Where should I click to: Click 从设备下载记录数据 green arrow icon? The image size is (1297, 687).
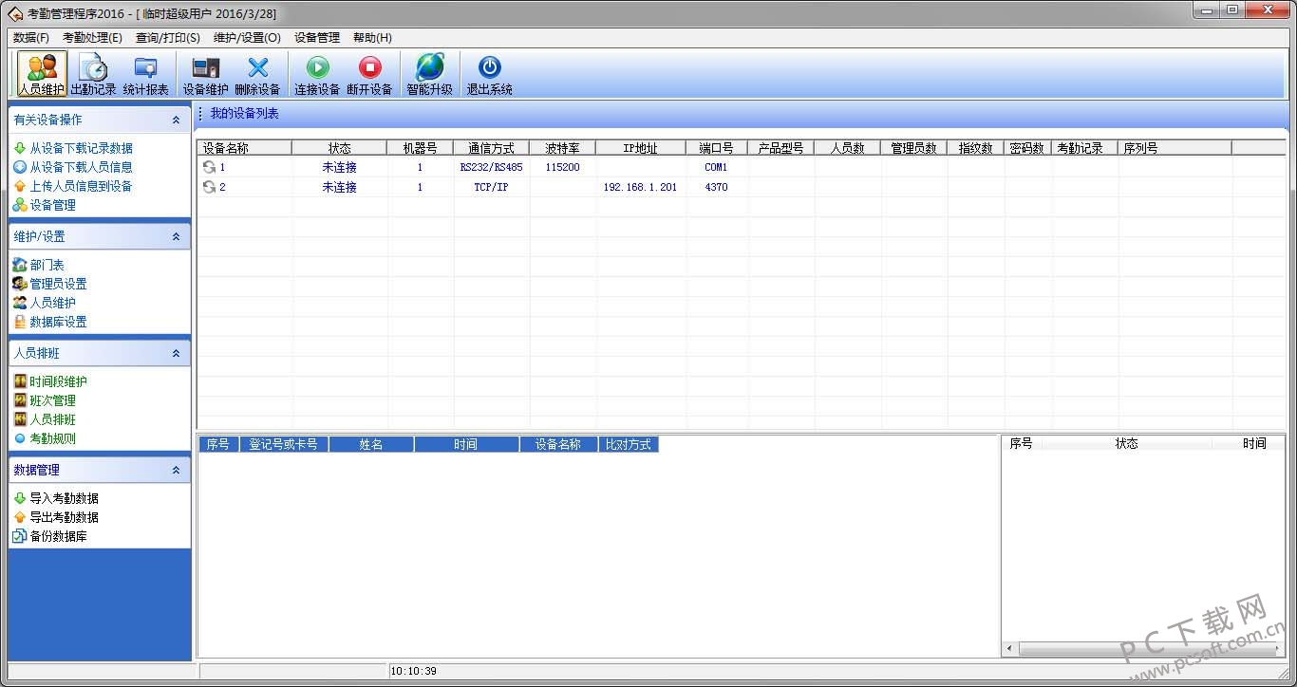click(x=20, y=148)
